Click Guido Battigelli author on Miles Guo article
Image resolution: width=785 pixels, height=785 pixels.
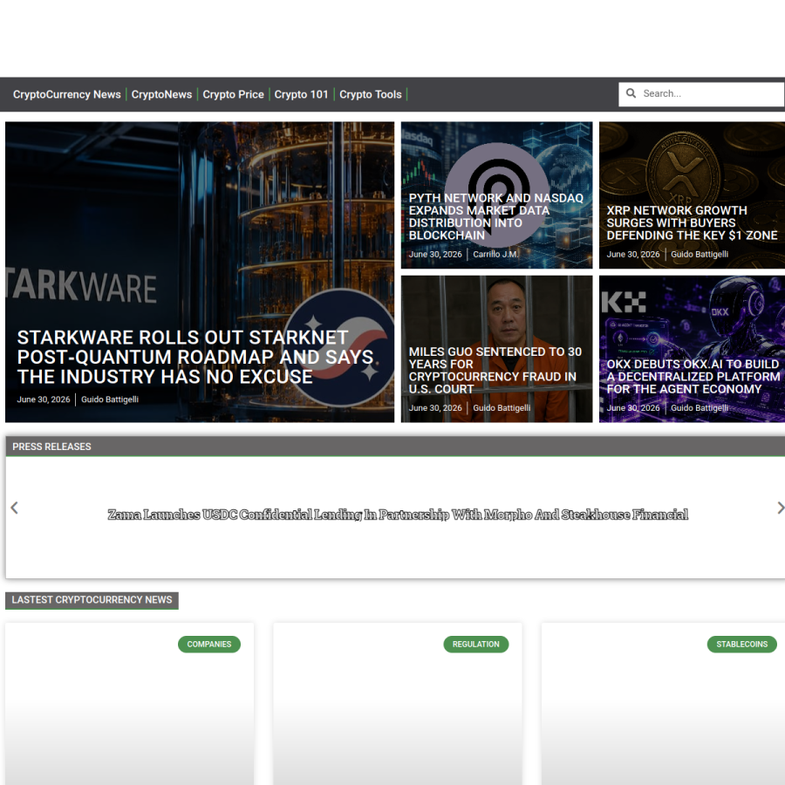click(x=502, y=408)
